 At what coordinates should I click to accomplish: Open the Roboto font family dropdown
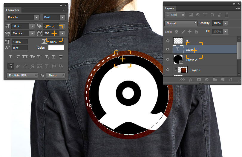[36, 17]
